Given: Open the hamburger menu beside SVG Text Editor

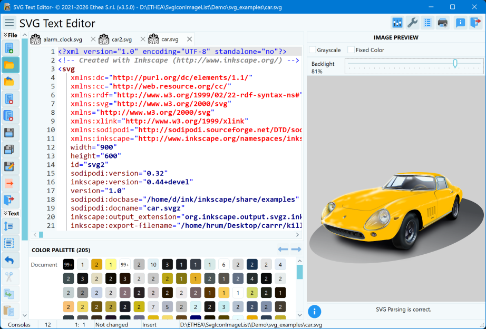Looking at the screenshot, I should click(9, 23).
